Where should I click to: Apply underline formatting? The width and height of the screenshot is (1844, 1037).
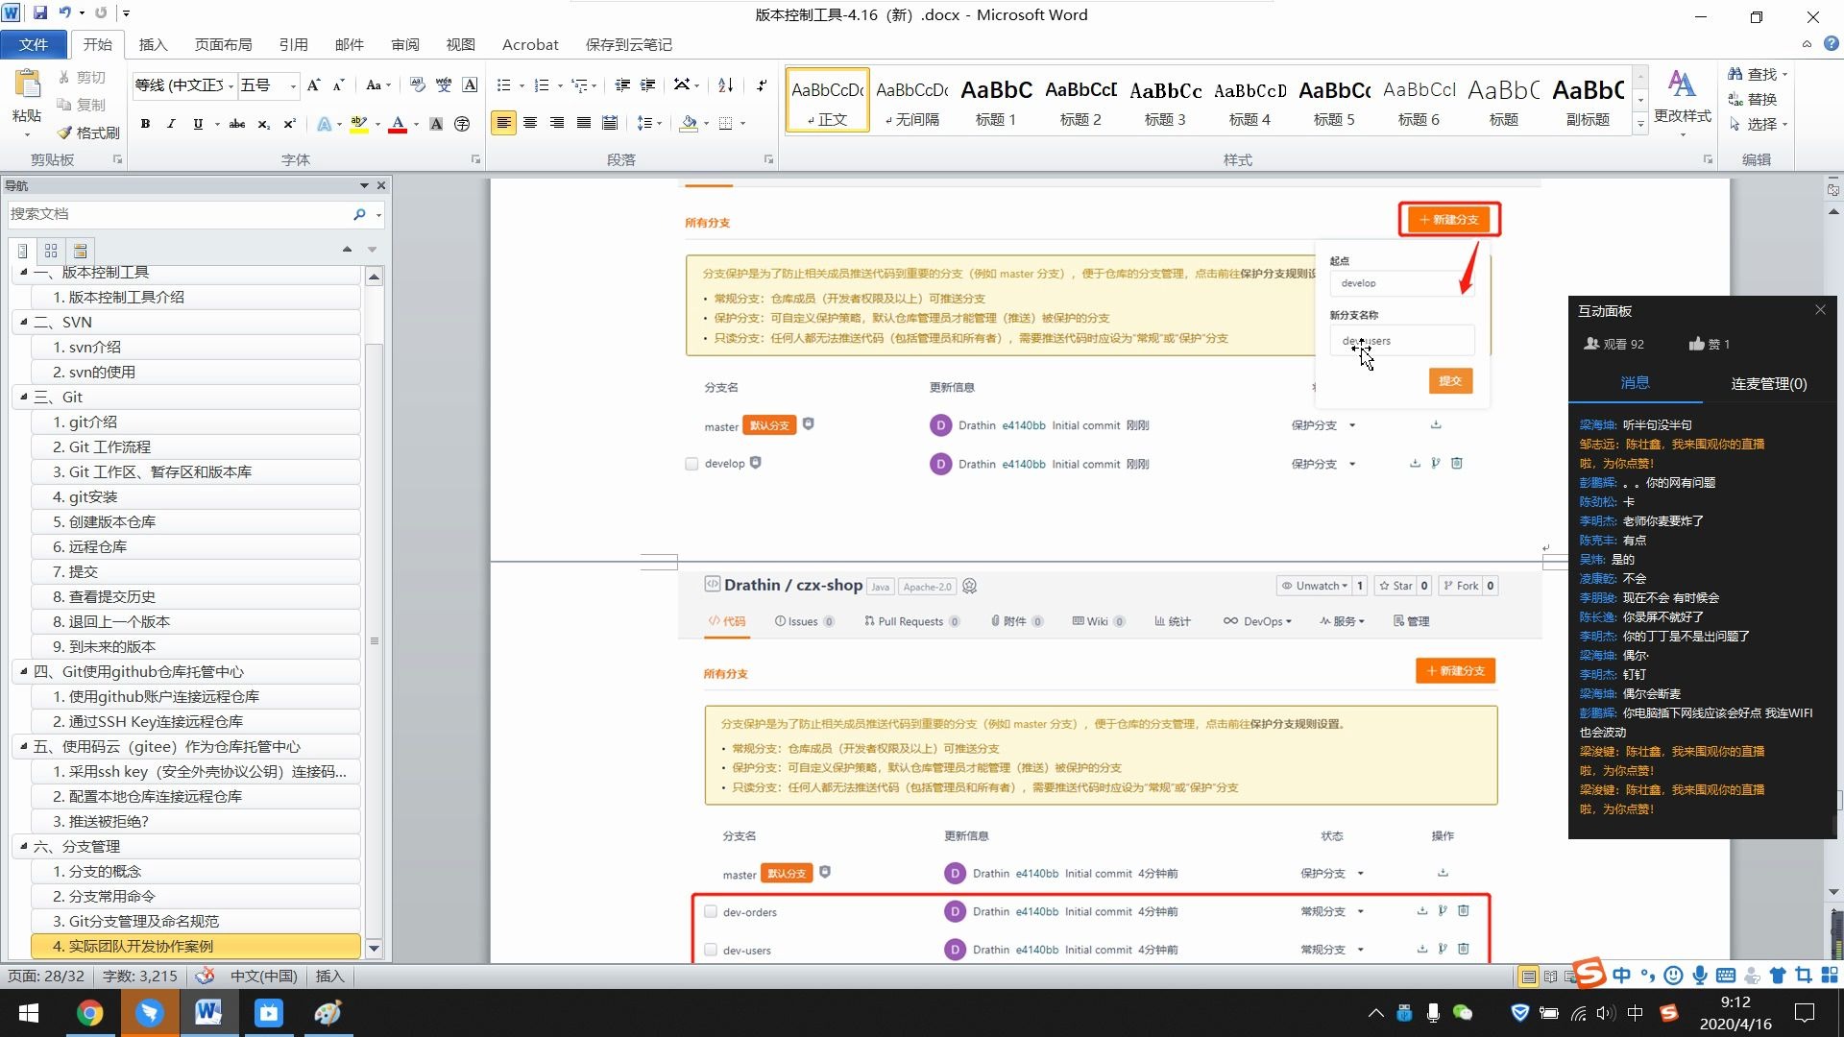[x=198, y=124]
